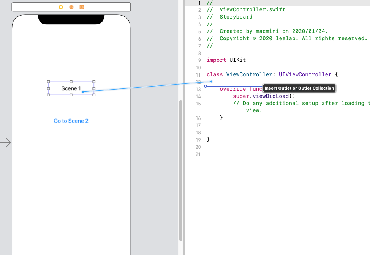Image resolution: width=370 pixels, height=255 pixels.
Task: Click the "ViewController.swift" comment line
Action: (252, 9)
